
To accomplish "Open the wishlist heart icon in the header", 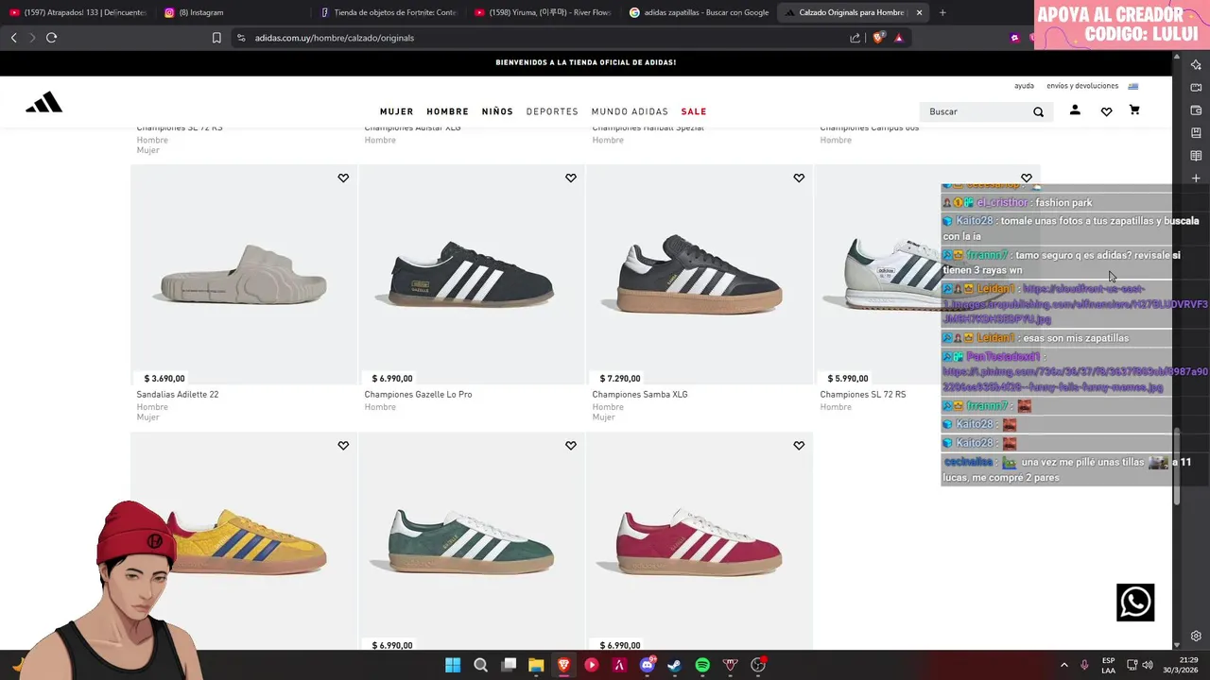I will [1106, 111].
